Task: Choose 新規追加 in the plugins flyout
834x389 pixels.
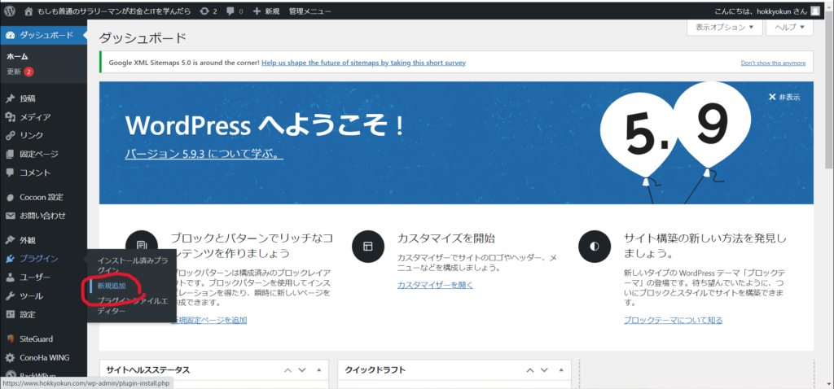Action: tap(111, 286)
